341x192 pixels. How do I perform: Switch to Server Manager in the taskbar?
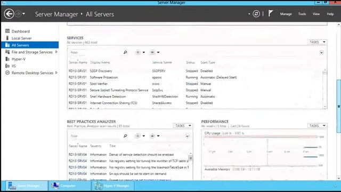tap(26, 186)
